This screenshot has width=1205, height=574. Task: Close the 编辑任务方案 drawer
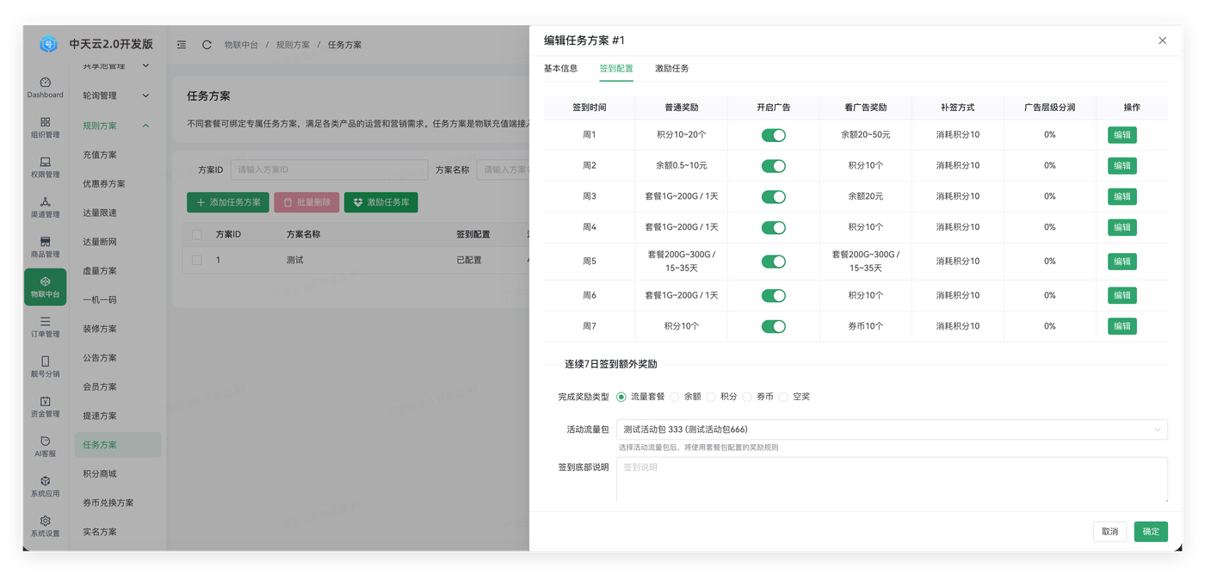[1162, 40]
